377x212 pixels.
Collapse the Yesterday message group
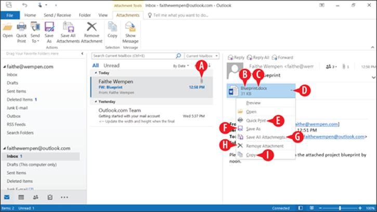96,102
